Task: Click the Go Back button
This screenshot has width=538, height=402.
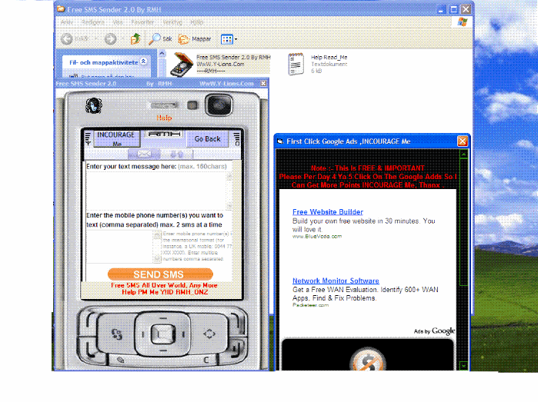Action: pyautogui.click(x=207, y=139)
